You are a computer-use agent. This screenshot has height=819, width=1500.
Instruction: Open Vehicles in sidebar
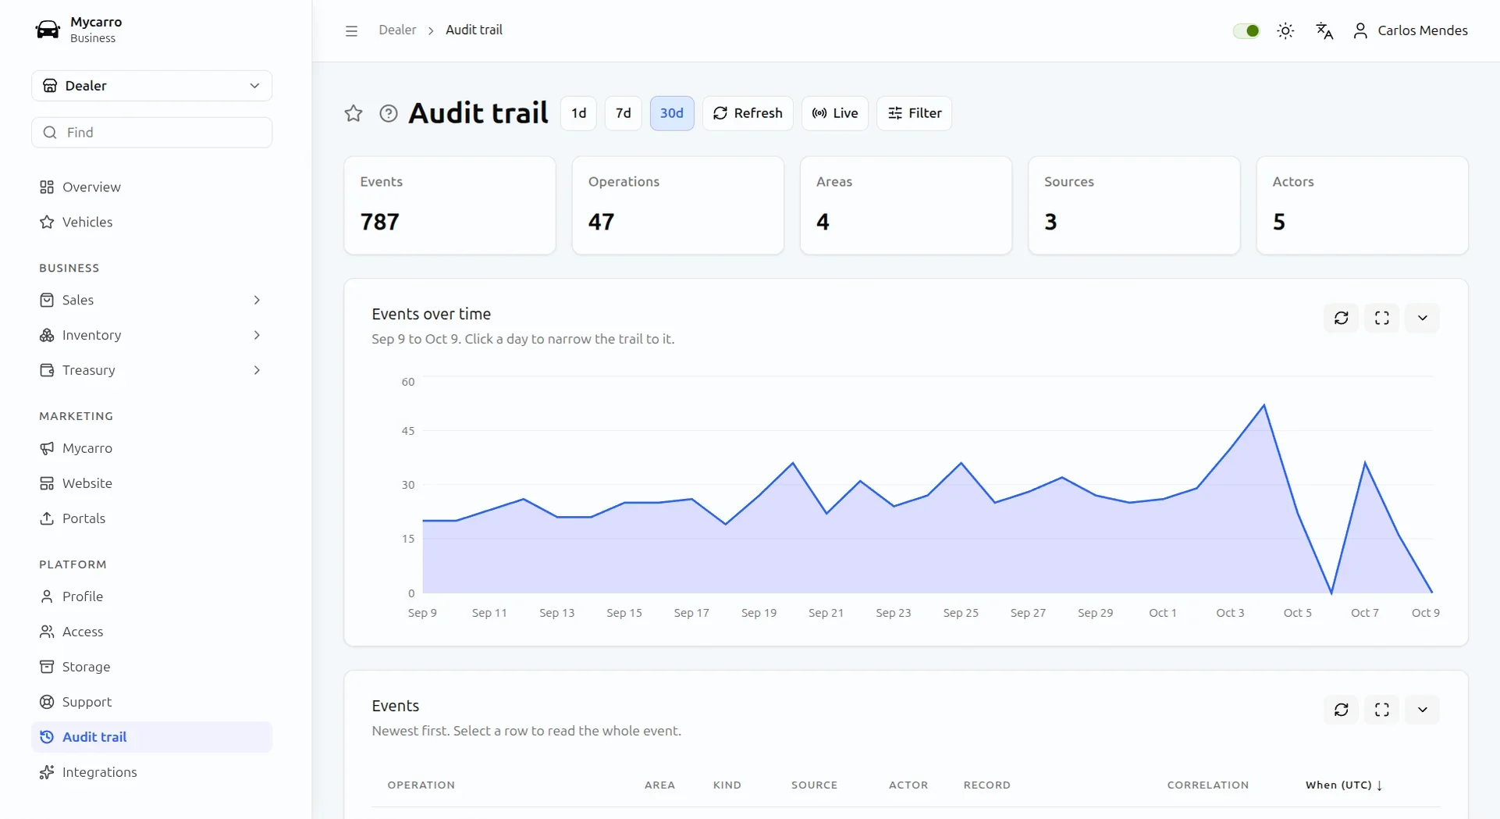coord(152,223)
